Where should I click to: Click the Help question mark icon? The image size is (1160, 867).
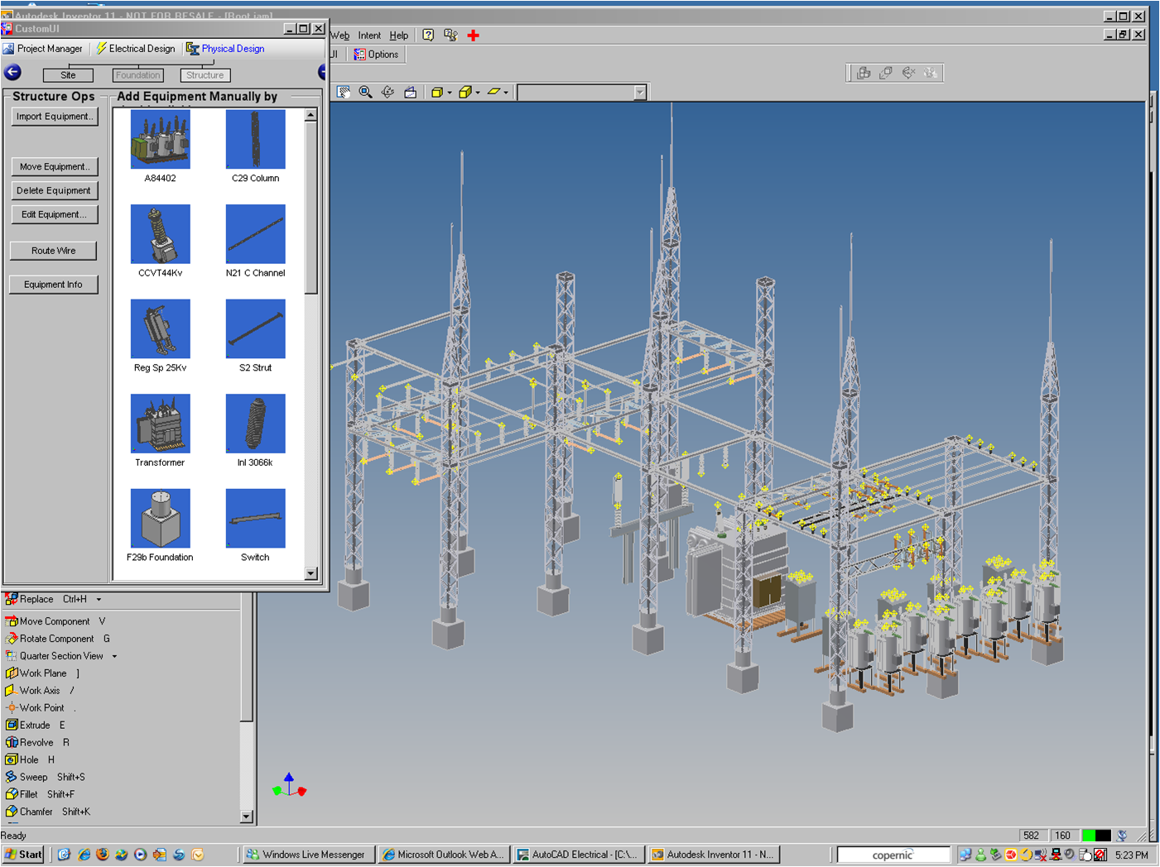(428, 36)
